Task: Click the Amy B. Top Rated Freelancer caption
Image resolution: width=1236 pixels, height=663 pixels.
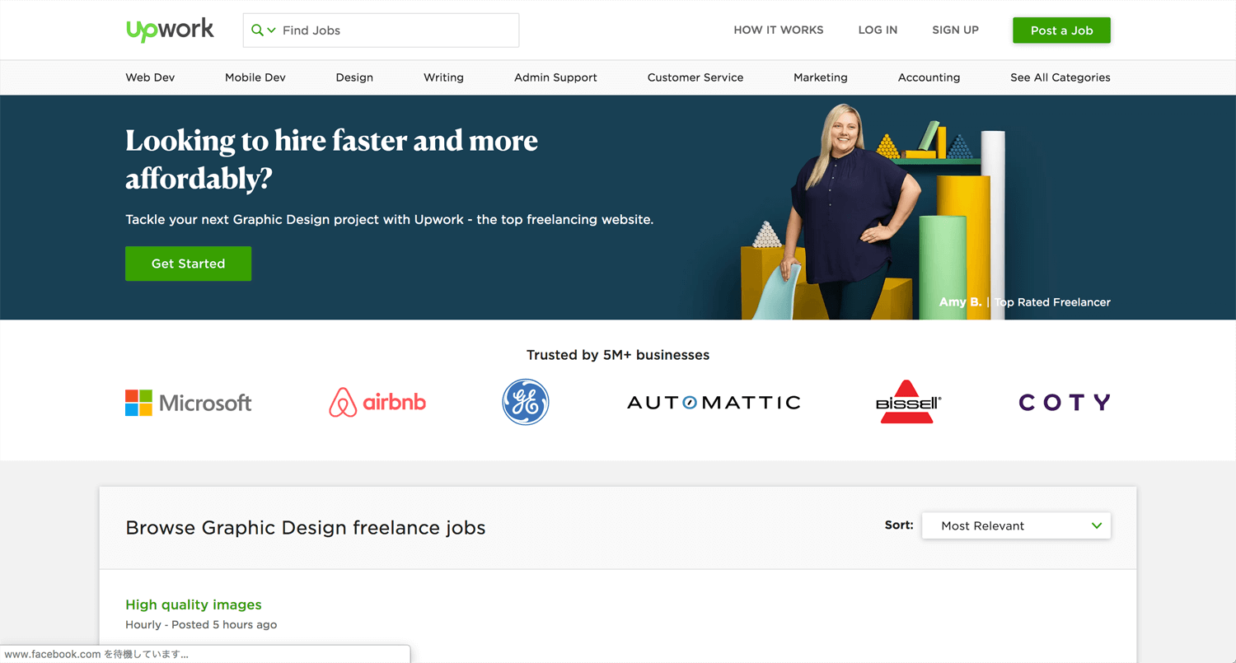Action: (1024, 302)
